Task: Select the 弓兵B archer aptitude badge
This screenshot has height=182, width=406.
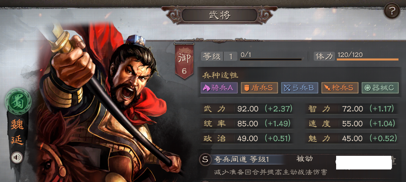Action: tap(300, 88)
